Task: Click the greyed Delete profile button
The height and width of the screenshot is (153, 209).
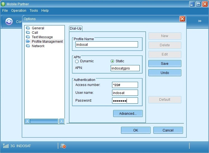Action: point(165,45)
